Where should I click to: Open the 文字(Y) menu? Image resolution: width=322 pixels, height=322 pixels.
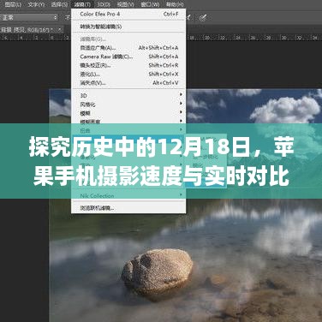point(36,4)
